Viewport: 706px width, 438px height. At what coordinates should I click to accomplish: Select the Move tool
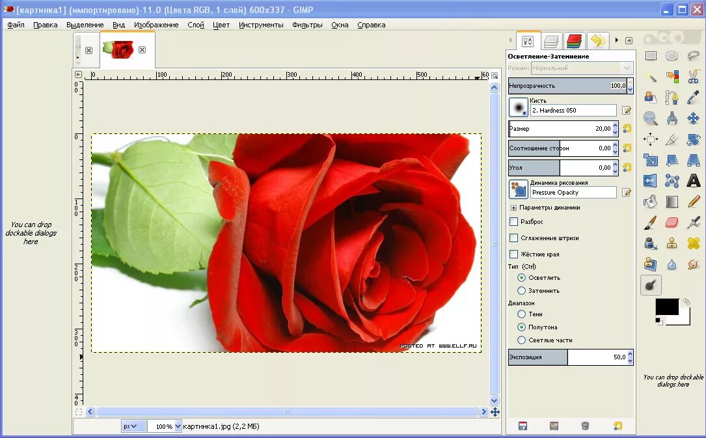tap(694, 118)
